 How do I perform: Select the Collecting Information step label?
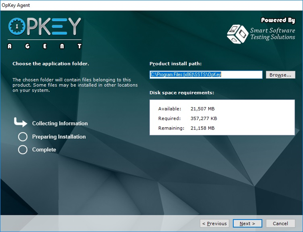pos(60,124)
